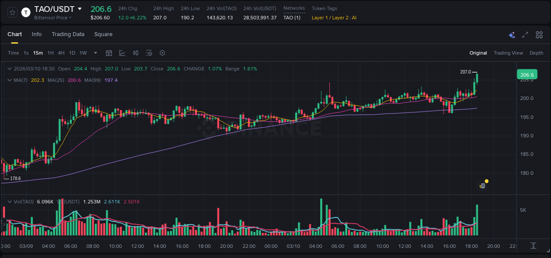Open the indicators icon with candles symbol

click(135, 53)
